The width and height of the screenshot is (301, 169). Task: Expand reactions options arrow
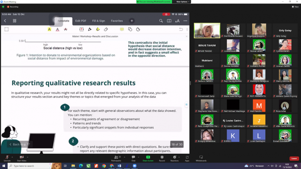click(x=179, y=157)
